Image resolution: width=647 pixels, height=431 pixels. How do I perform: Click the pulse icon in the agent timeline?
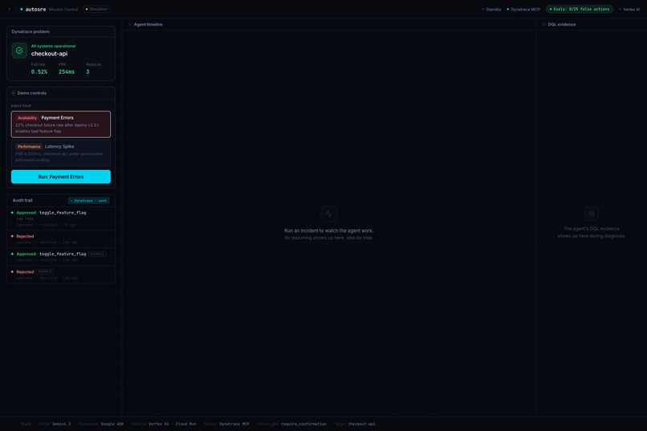click(x=329, y=213)
